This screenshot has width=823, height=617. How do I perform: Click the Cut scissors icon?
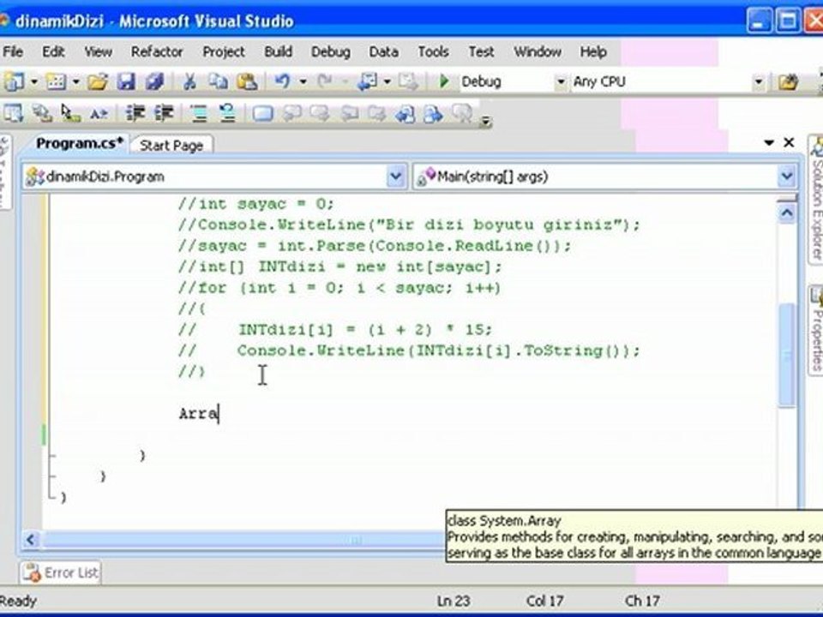[x=189, y=81]
